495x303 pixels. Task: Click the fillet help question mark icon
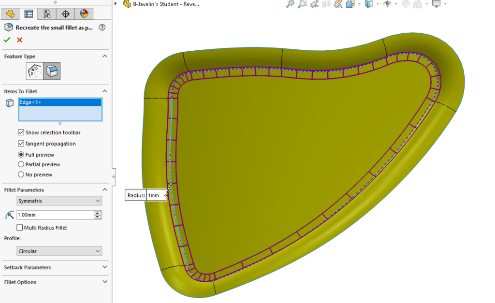[102, 28]
